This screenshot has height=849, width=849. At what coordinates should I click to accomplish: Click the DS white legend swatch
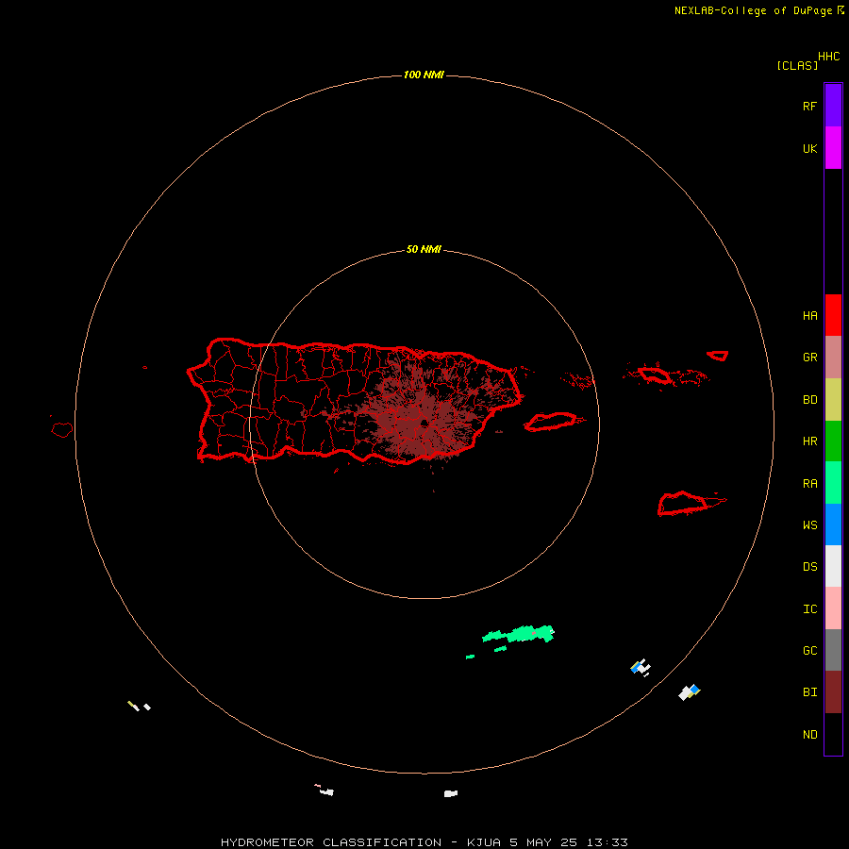tap(833, 566)
